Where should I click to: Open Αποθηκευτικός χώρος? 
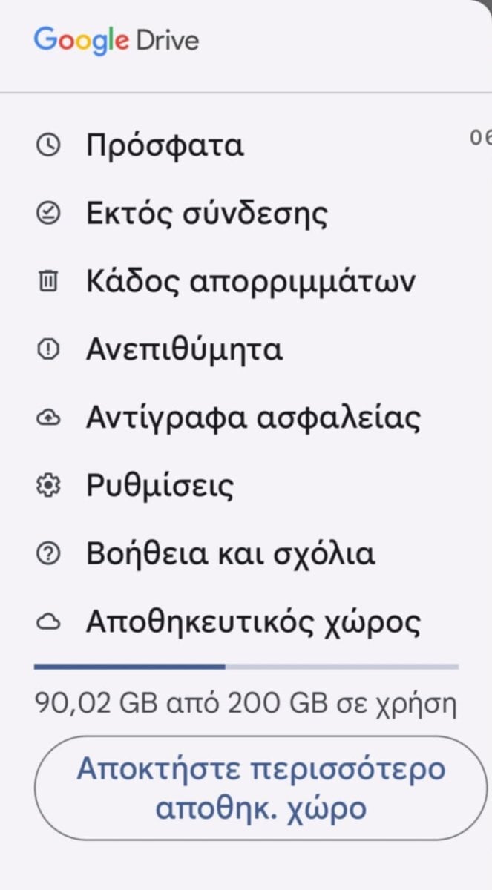246,623
